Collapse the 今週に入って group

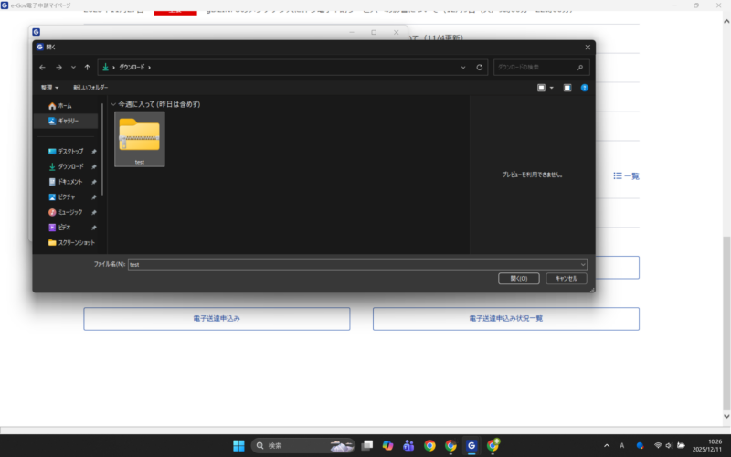(x=112, y=104)
